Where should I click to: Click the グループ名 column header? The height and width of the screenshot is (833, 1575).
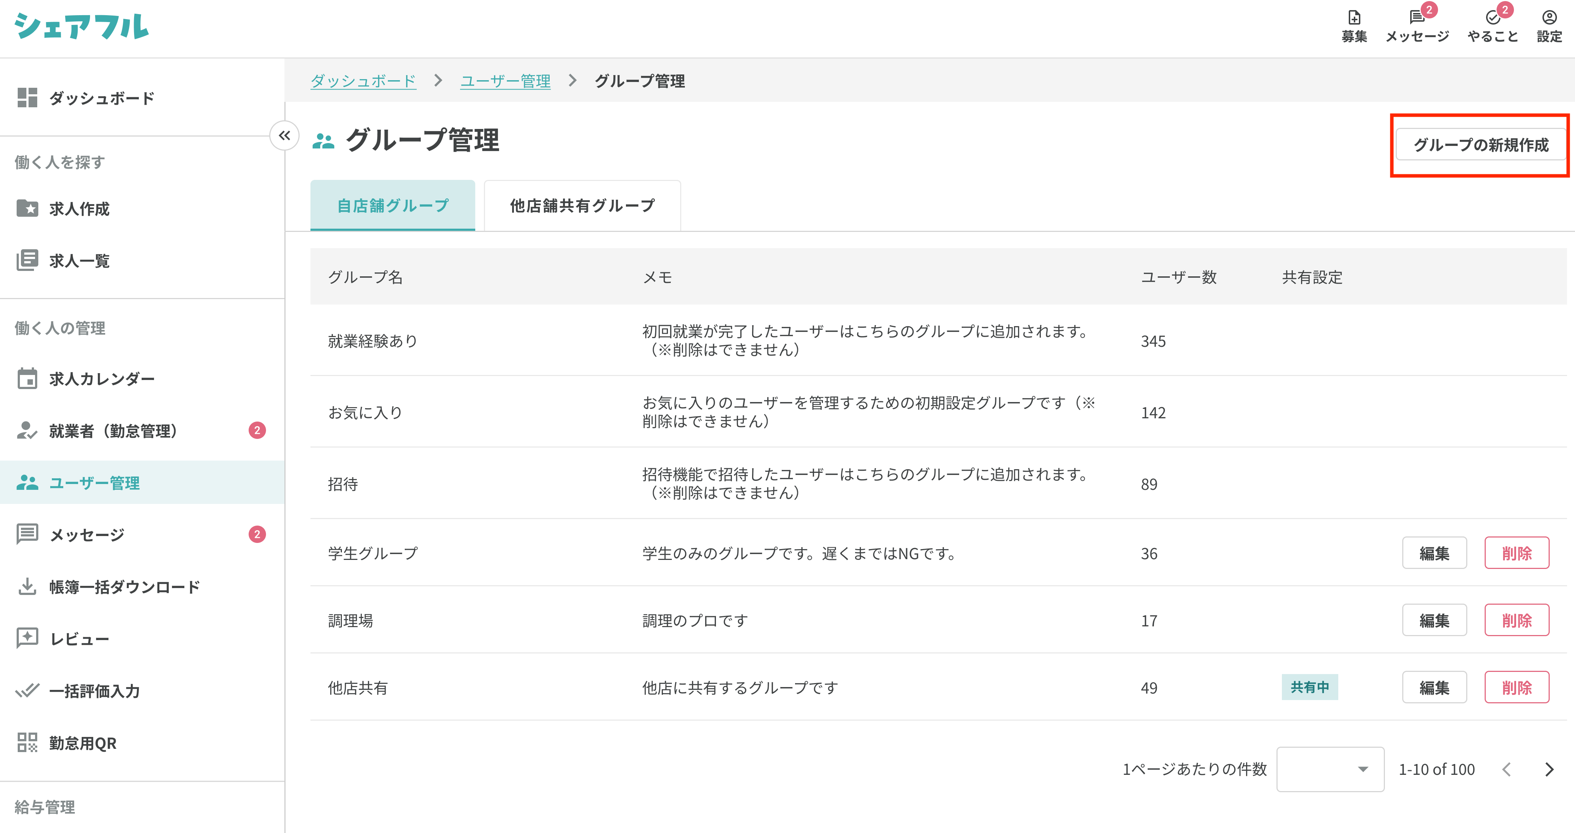coord(365,277)
